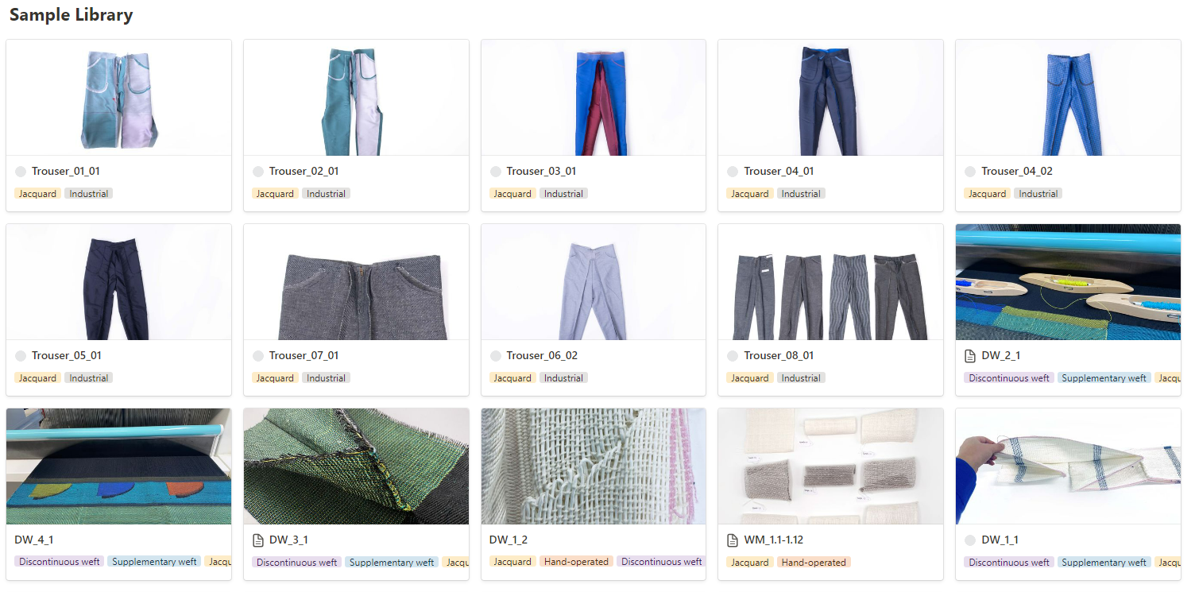This screenshot has height=592, width=1195.
Task: Click the circle icon beside Trouser_01_01
Action: coord(20,172)
